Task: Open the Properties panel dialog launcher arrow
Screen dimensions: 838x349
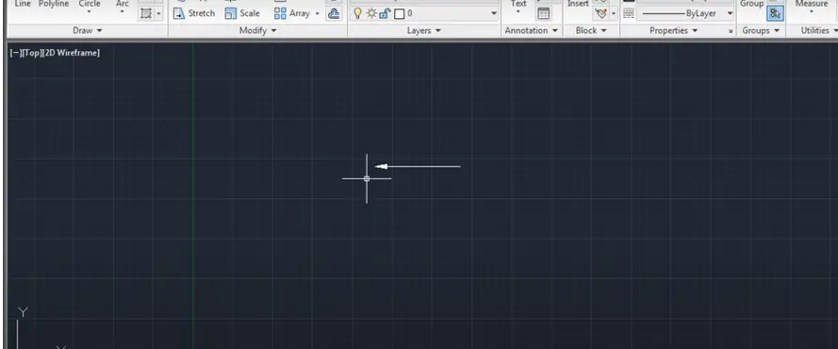Action: tap(731, 31)
